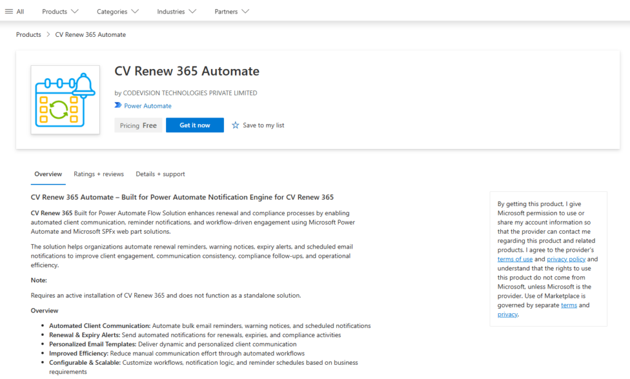This screenshot has width=630, height=379.
Task: Click the Power Automate logo icon
Action: 118,105
